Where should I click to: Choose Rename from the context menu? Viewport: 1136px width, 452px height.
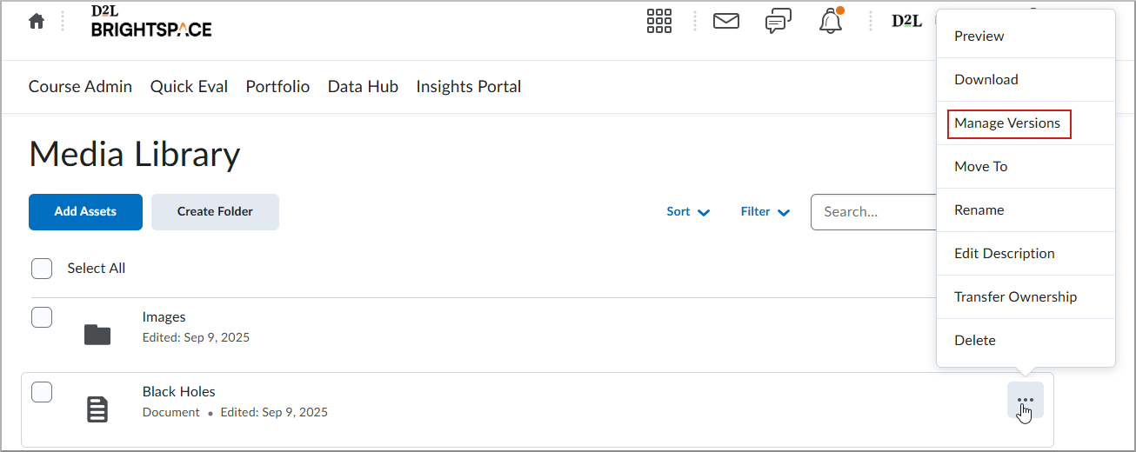[x=1026, y=209]
